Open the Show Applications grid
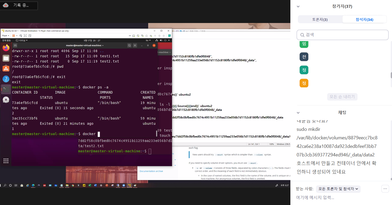This screenshot has height=205, width=392. click(x=6, y=160)
